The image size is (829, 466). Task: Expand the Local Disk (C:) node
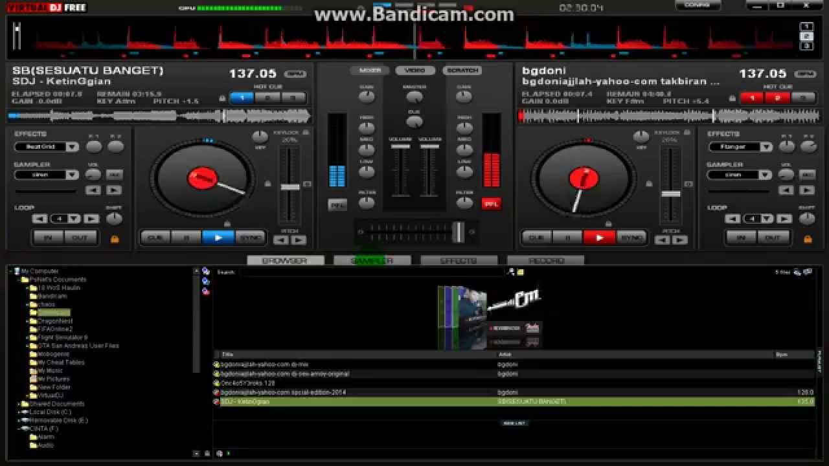[19, 412]
